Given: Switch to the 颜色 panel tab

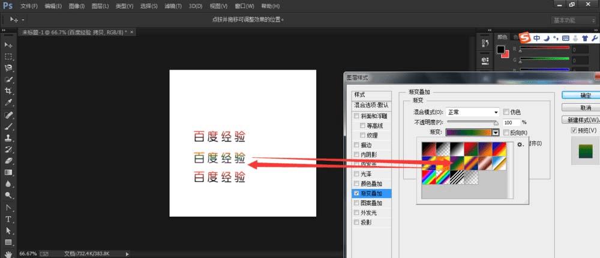Looking at the screenshot, I should point(502,37).
